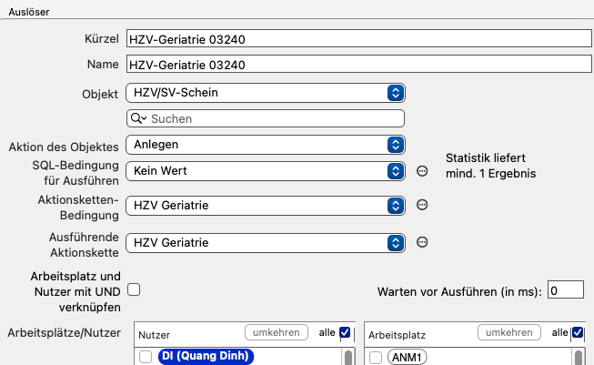This screenshot has height=365, width=594.
Task: Click the Warten vor Ausführen milliseconds field
Action: [566, 290]
